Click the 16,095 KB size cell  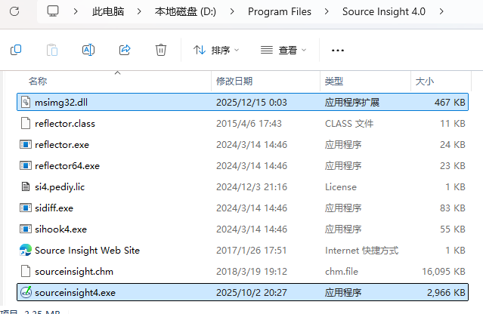(444, 271)
